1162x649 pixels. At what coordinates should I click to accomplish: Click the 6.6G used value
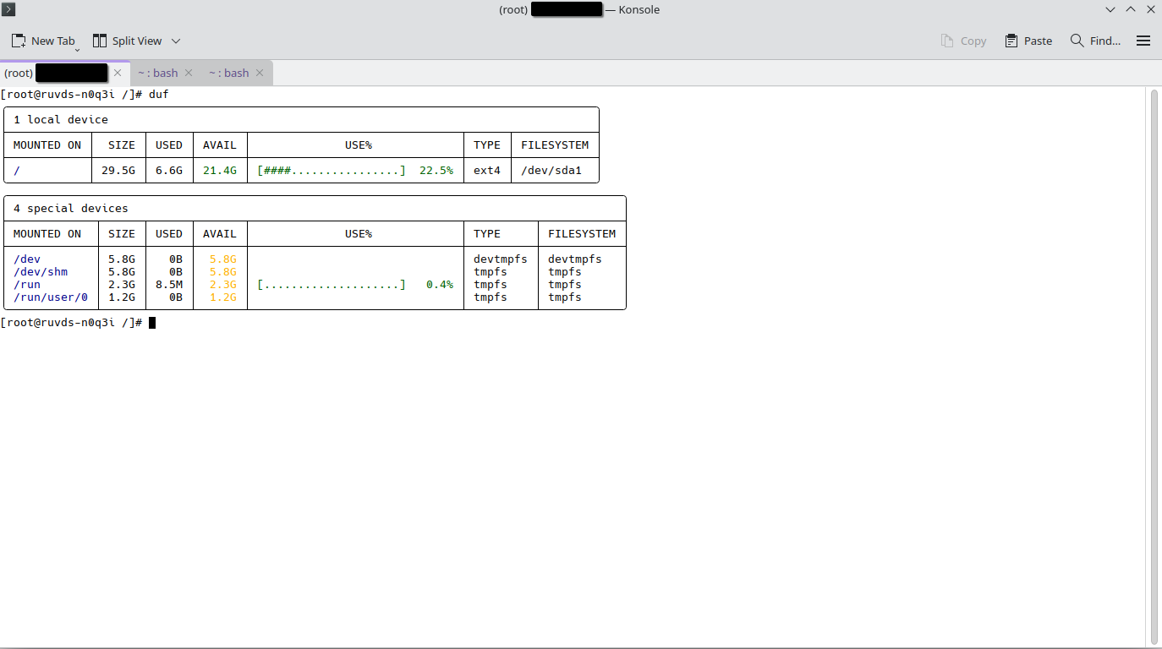click(169, 171)
